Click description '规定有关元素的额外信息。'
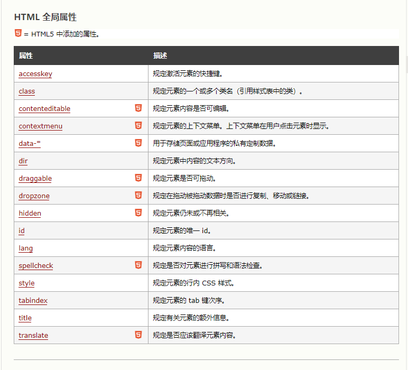This screenshot has height=370, width=408. point(191,318)
